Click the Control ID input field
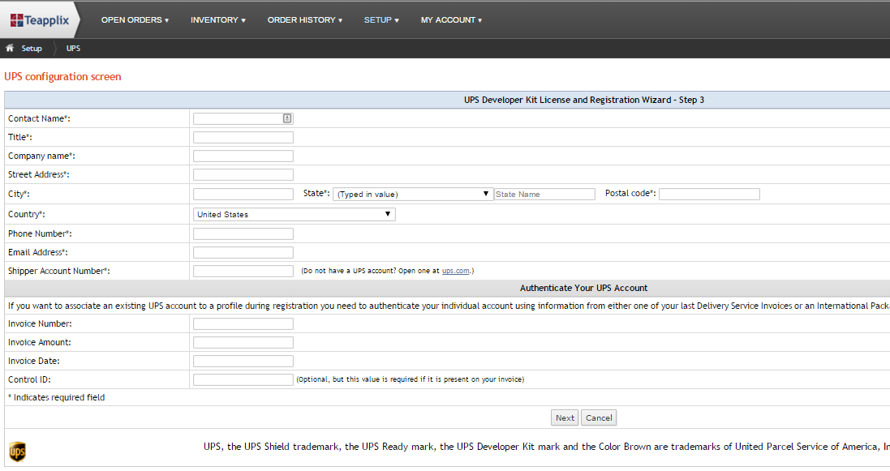Image resolution: width=890 pixels, height=471 pixels. [x=243, y=379]
